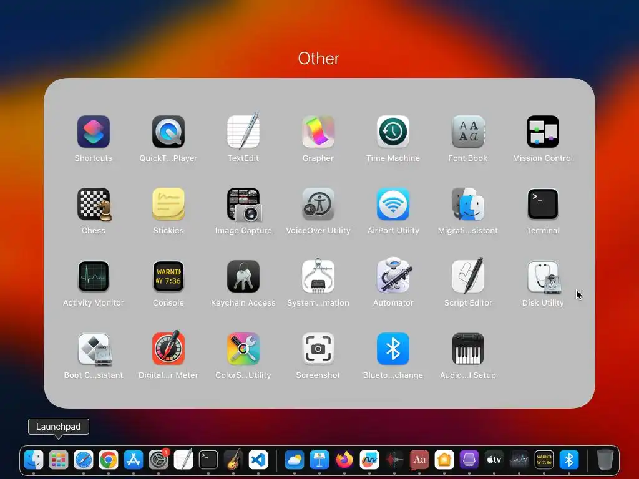
Task: Open the Weather app from Dock
Action: [295, 460]
